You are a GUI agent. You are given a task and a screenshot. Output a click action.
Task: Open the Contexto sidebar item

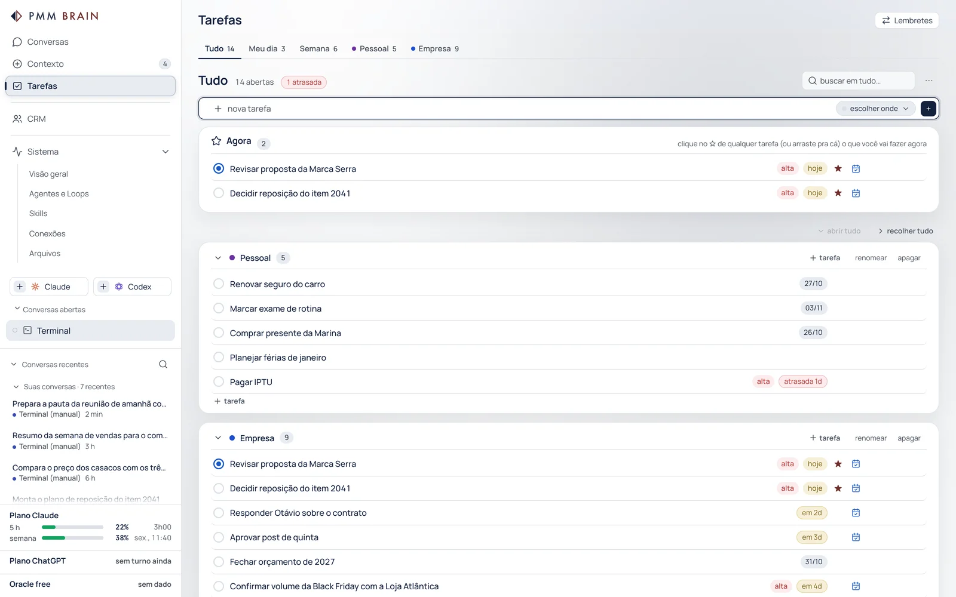pyautogui.click(x=90, y=64)
